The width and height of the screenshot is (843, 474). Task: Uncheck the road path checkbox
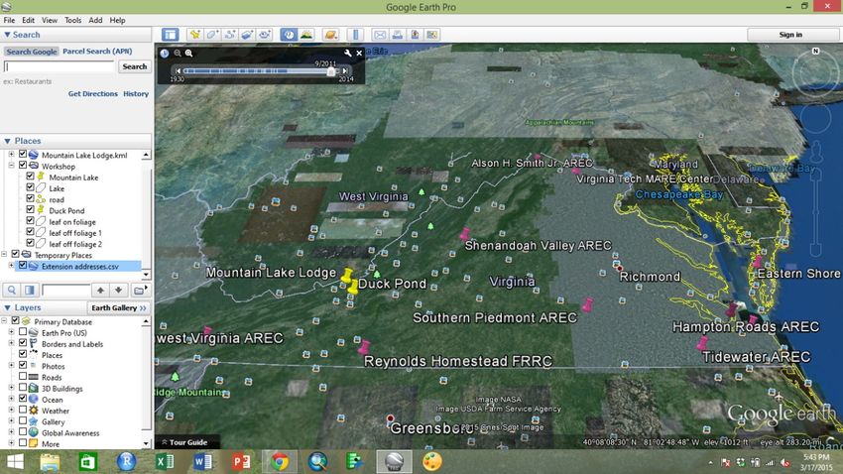click(30, 198)
